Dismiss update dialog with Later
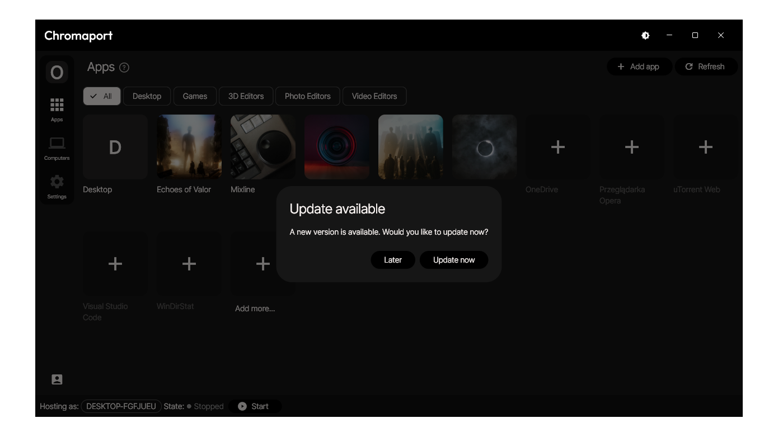 392,260
